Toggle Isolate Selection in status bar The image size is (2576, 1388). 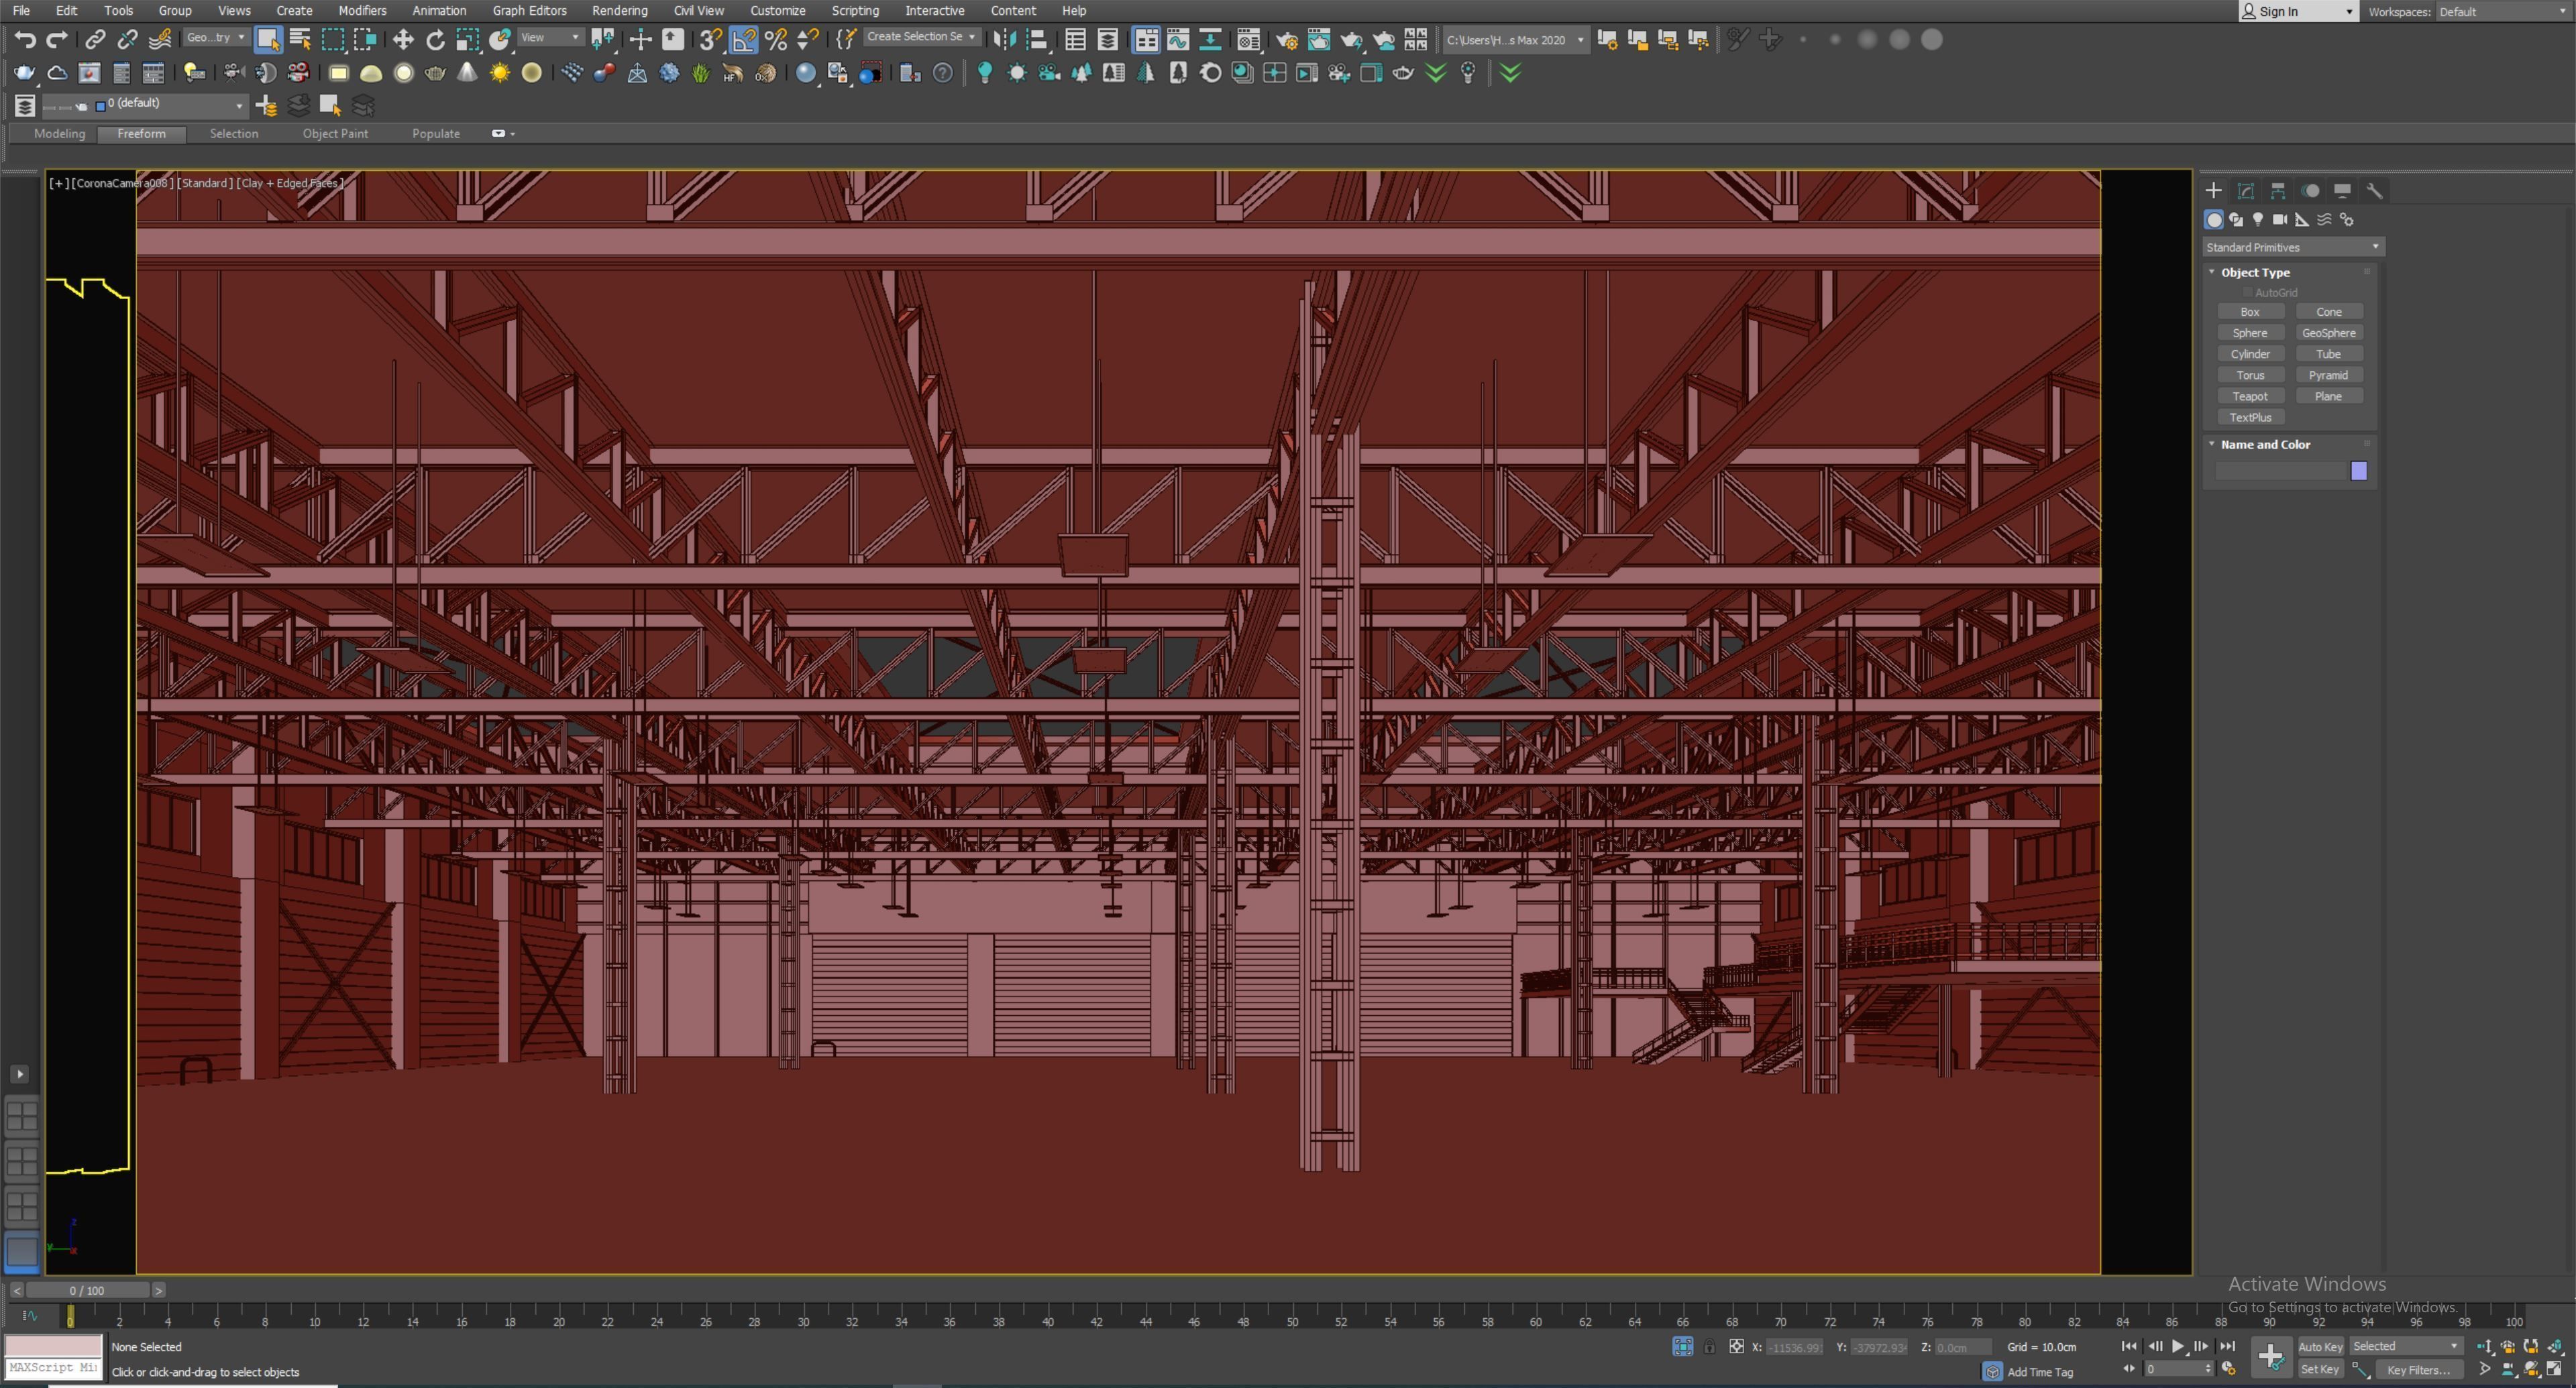(x=1683, y=1347)
